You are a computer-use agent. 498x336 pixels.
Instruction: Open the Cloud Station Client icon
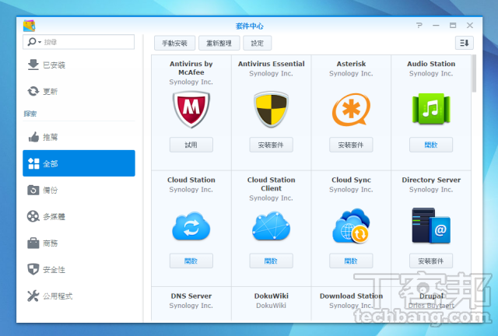point(271,226)
